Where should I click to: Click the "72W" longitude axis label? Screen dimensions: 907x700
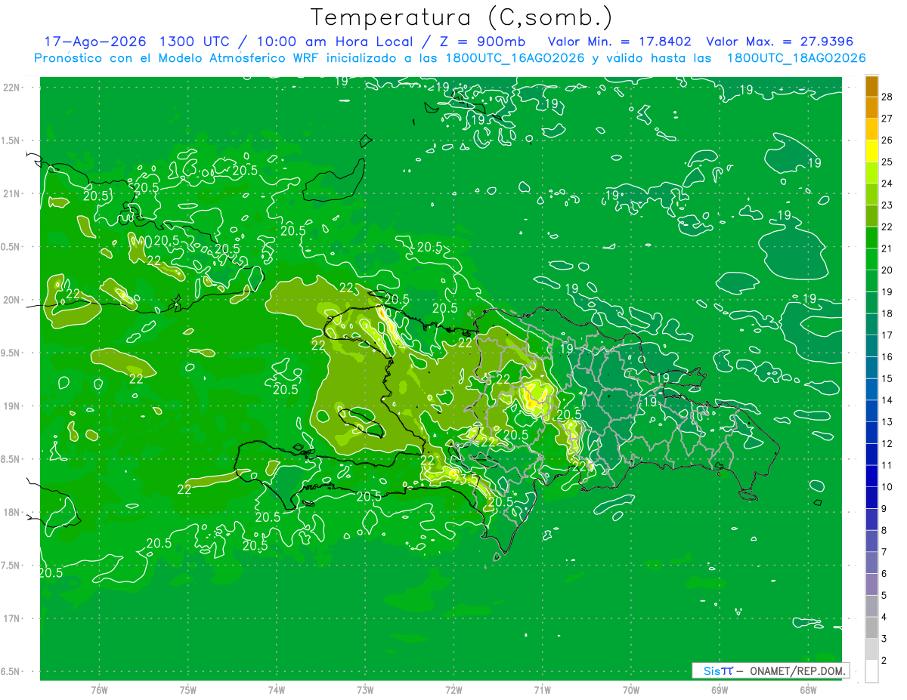[453, 689]
